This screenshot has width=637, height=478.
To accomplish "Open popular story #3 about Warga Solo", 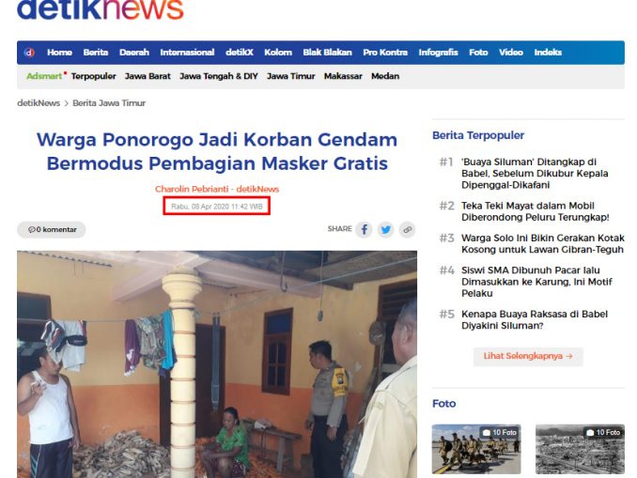I will pyautogui.click(x=543, y=243).
